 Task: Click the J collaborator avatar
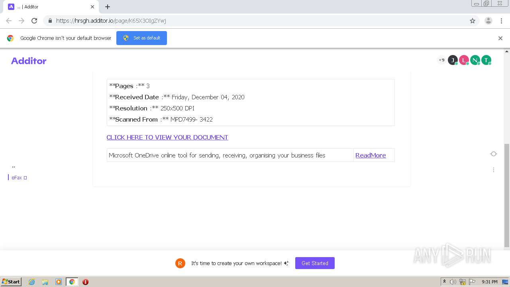(453, 60)
